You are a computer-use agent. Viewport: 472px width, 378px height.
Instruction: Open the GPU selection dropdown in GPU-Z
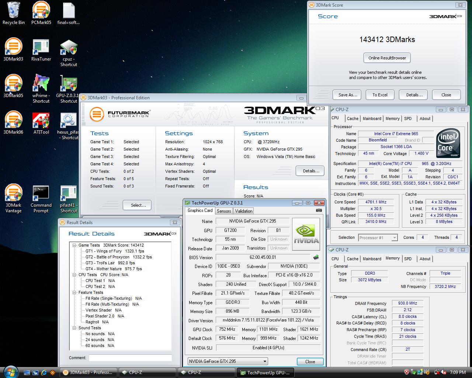(228, 361)
